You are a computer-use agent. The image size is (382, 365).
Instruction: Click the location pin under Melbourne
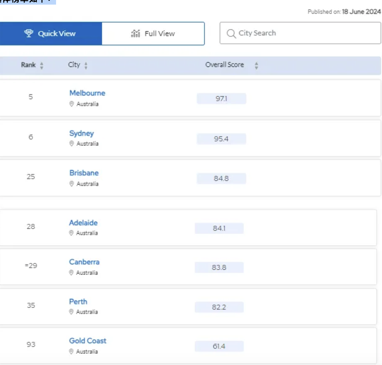72,104
